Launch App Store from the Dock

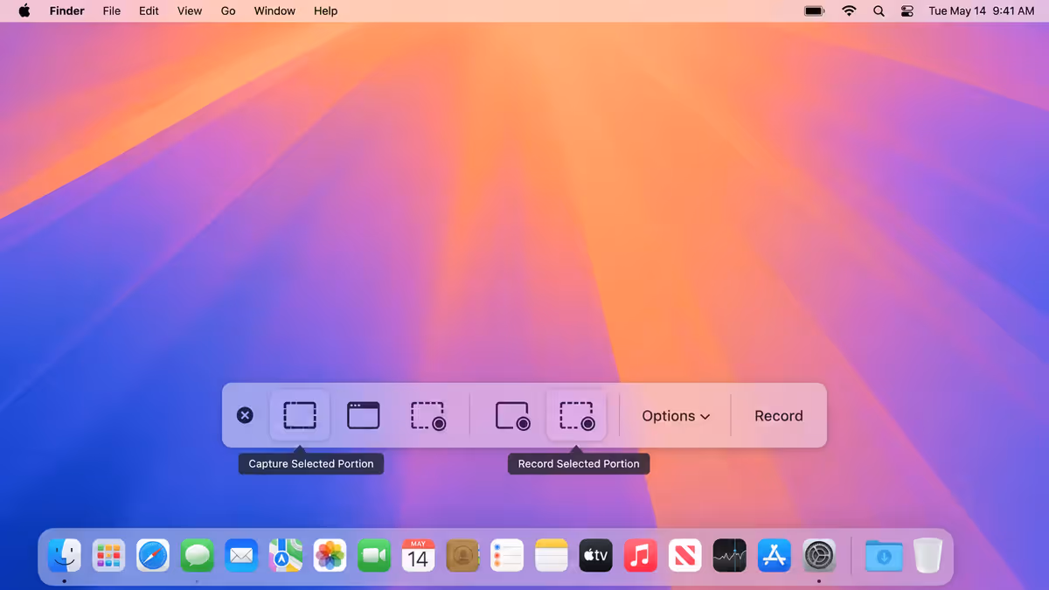[775, 555]
